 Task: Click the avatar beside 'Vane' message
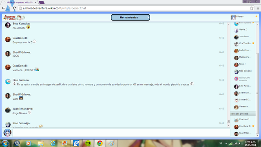(8, 96)
